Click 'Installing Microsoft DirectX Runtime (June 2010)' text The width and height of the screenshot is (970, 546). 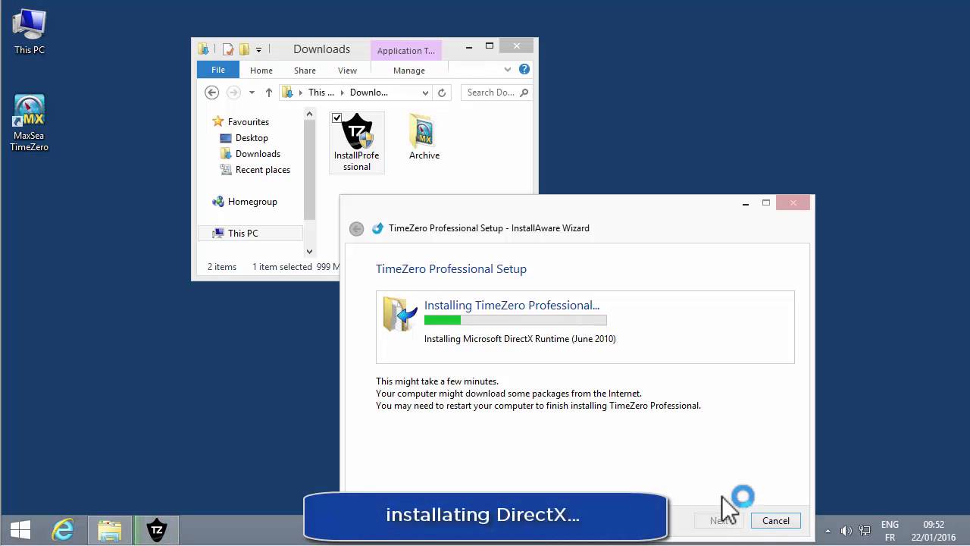pos(520,339)
